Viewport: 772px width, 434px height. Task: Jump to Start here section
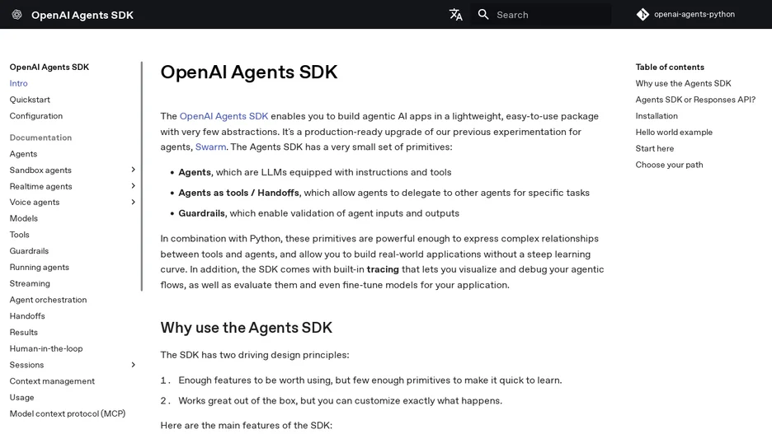[x=655, y=148]
